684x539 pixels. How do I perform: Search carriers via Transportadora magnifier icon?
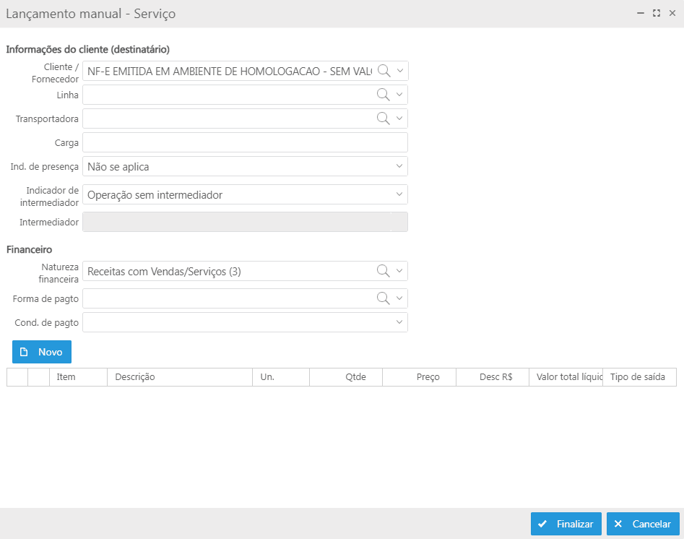click(383, 118)
